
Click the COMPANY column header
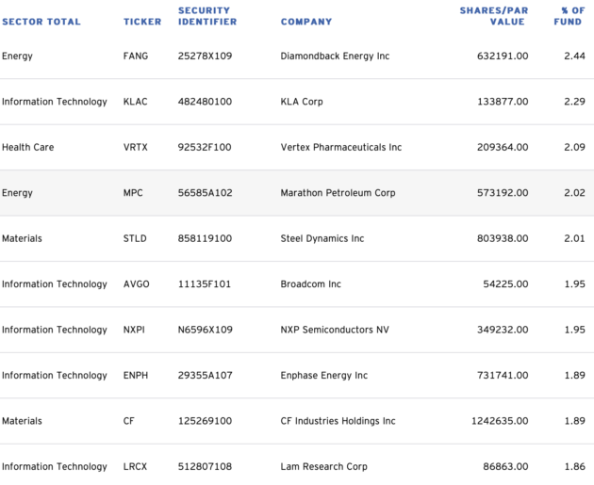click(x=306, y=22)
